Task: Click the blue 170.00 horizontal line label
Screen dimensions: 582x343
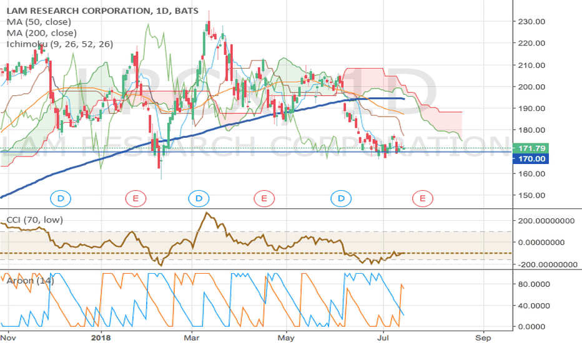Action: [530, 159]
